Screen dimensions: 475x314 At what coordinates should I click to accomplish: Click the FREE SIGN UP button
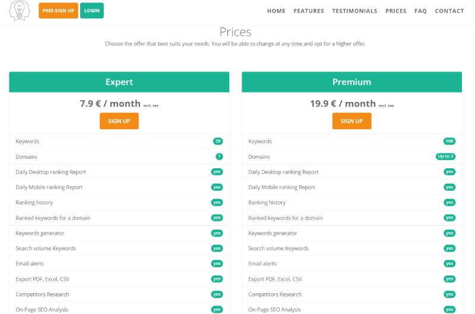pos(58,11)
